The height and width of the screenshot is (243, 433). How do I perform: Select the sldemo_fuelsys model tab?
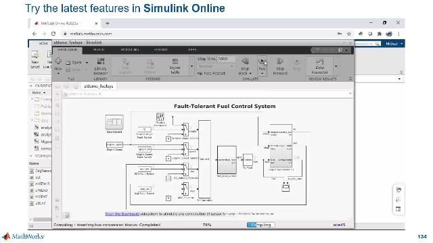point(98,86)
